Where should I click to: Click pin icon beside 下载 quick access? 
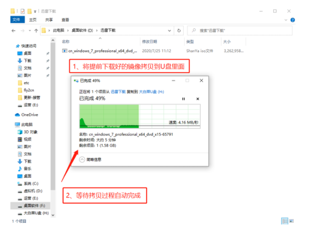click(x=48, y=60)
